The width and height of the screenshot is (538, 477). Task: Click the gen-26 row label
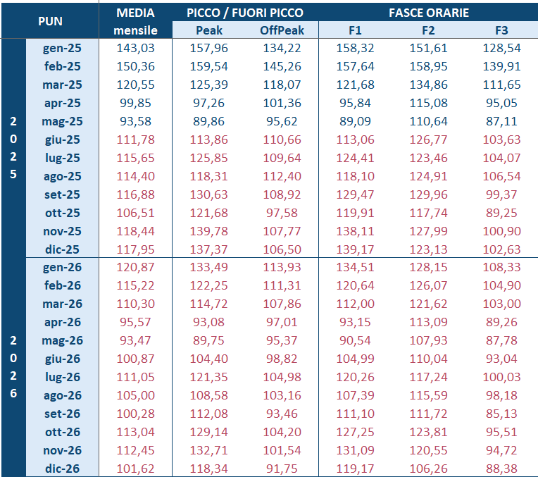(62, 268)
